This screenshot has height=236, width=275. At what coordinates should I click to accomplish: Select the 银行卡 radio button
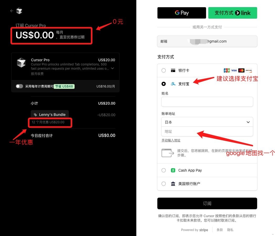[x=164, y=70]
